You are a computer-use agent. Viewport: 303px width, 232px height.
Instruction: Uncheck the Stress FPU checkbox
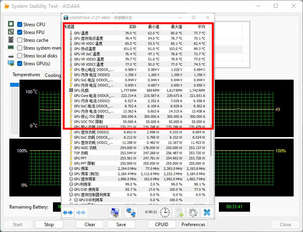point(19,32)
